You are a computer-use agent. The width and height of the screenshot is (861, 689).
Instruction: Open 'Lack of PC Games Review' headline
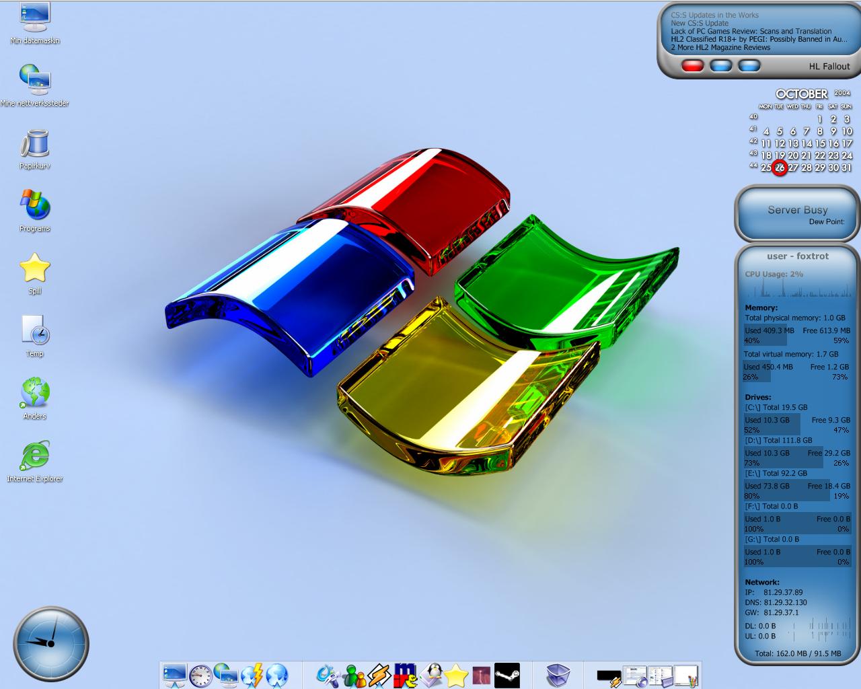[x=751, y=31]
